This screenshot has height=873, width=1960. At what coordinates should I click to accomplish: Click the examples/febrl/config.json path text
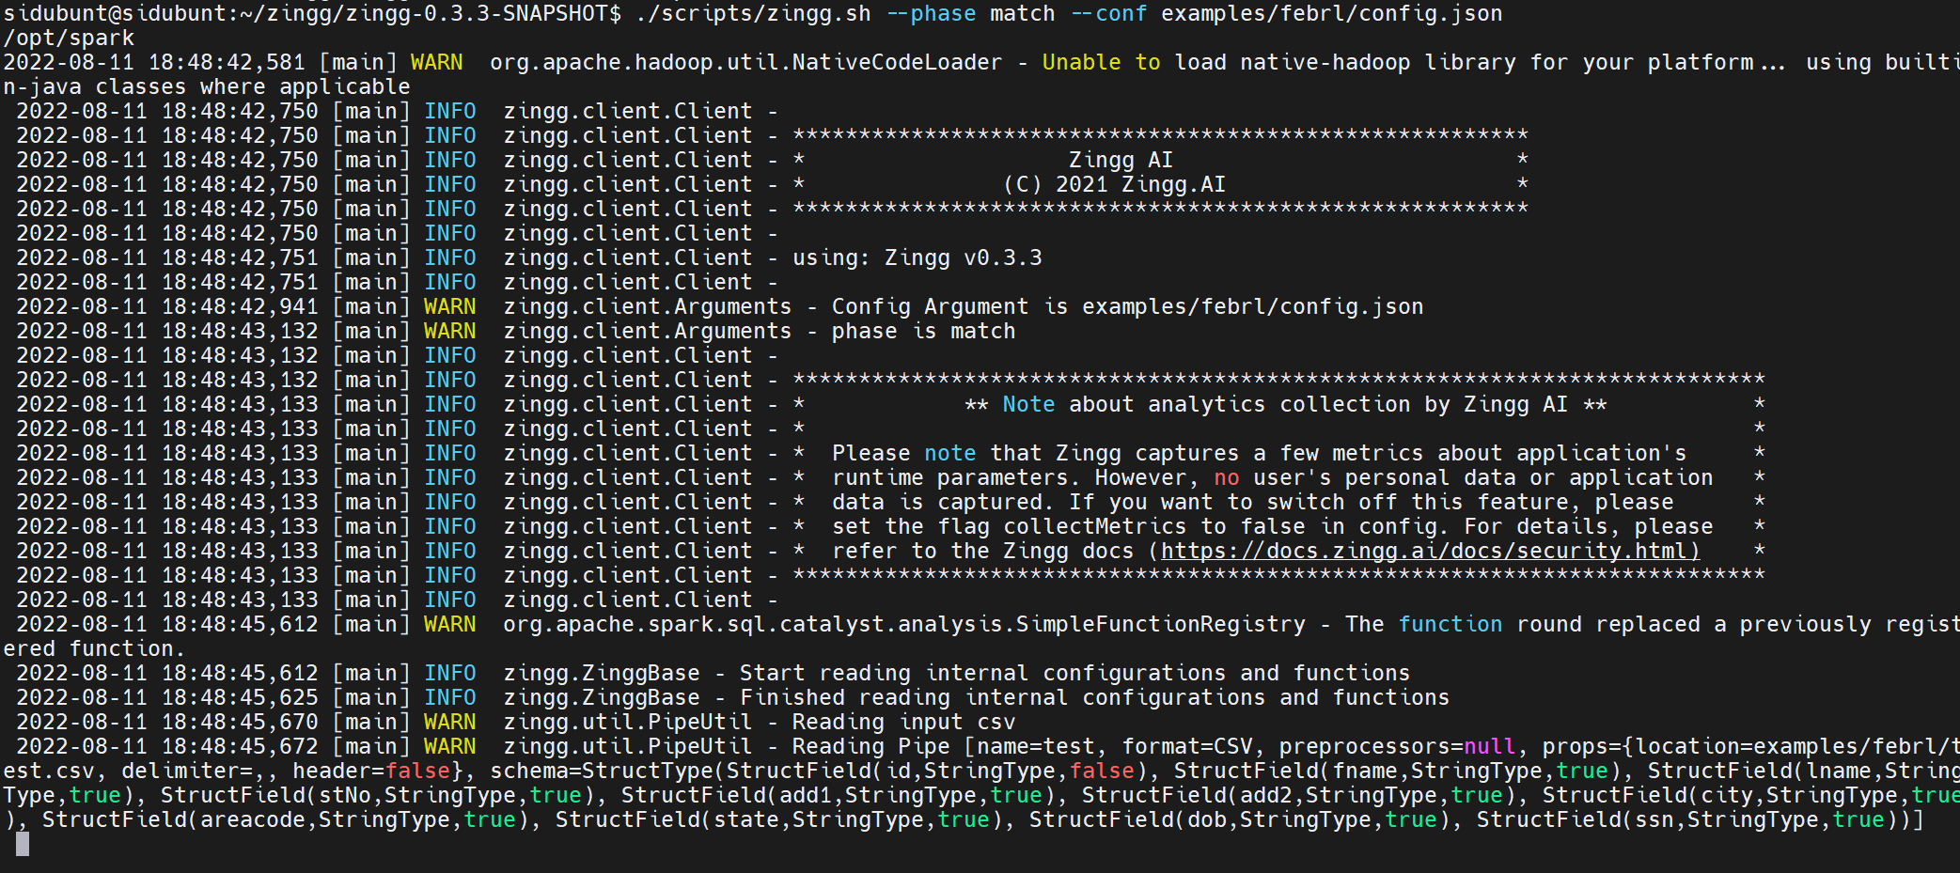click(x=1331, y=13)
